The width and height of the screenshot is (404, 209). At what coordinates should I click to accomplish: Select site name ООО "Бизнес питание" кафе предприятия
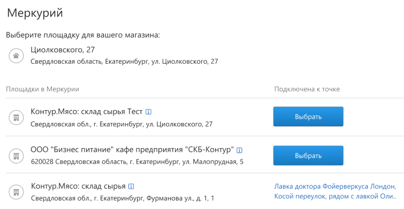[x=132, y=150]
